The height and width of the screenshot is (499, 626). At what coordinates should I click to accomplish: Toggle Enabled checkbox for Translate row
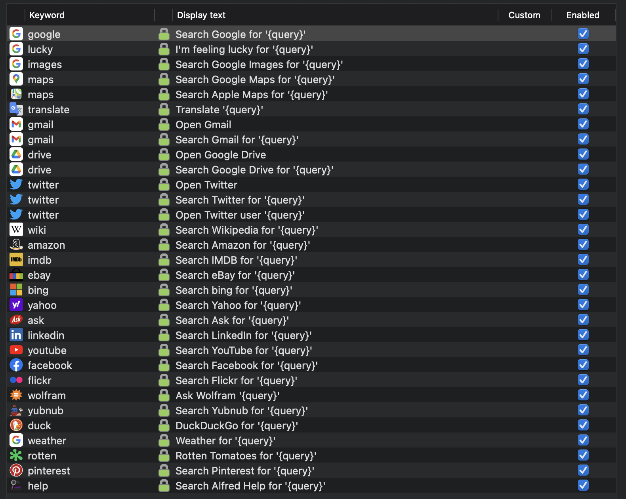583,109
